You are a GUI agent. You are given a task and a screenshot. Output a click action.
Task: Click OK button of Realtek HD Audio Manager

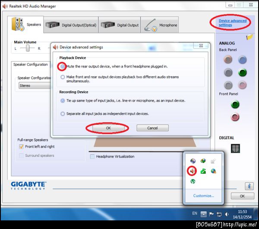click(242, 196)
